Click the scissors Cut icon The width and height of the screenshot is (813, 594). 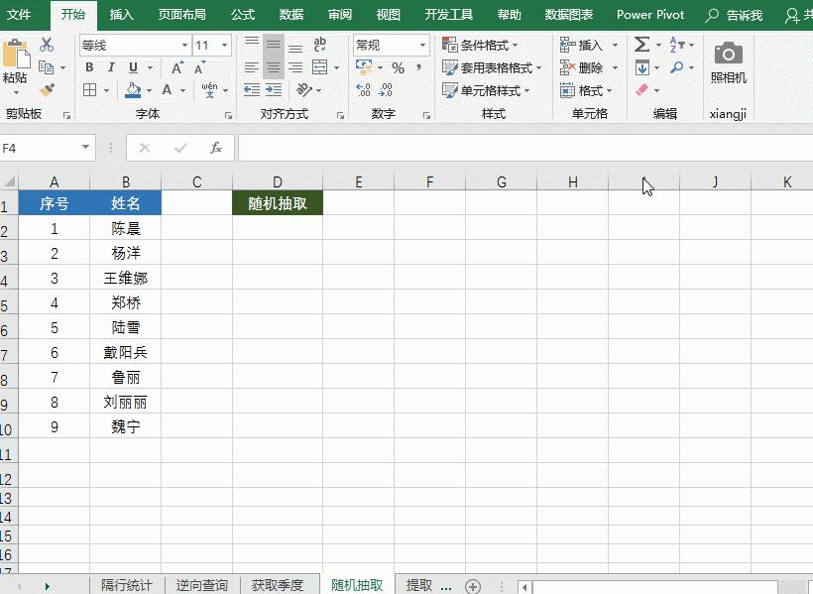coord(46,44)
